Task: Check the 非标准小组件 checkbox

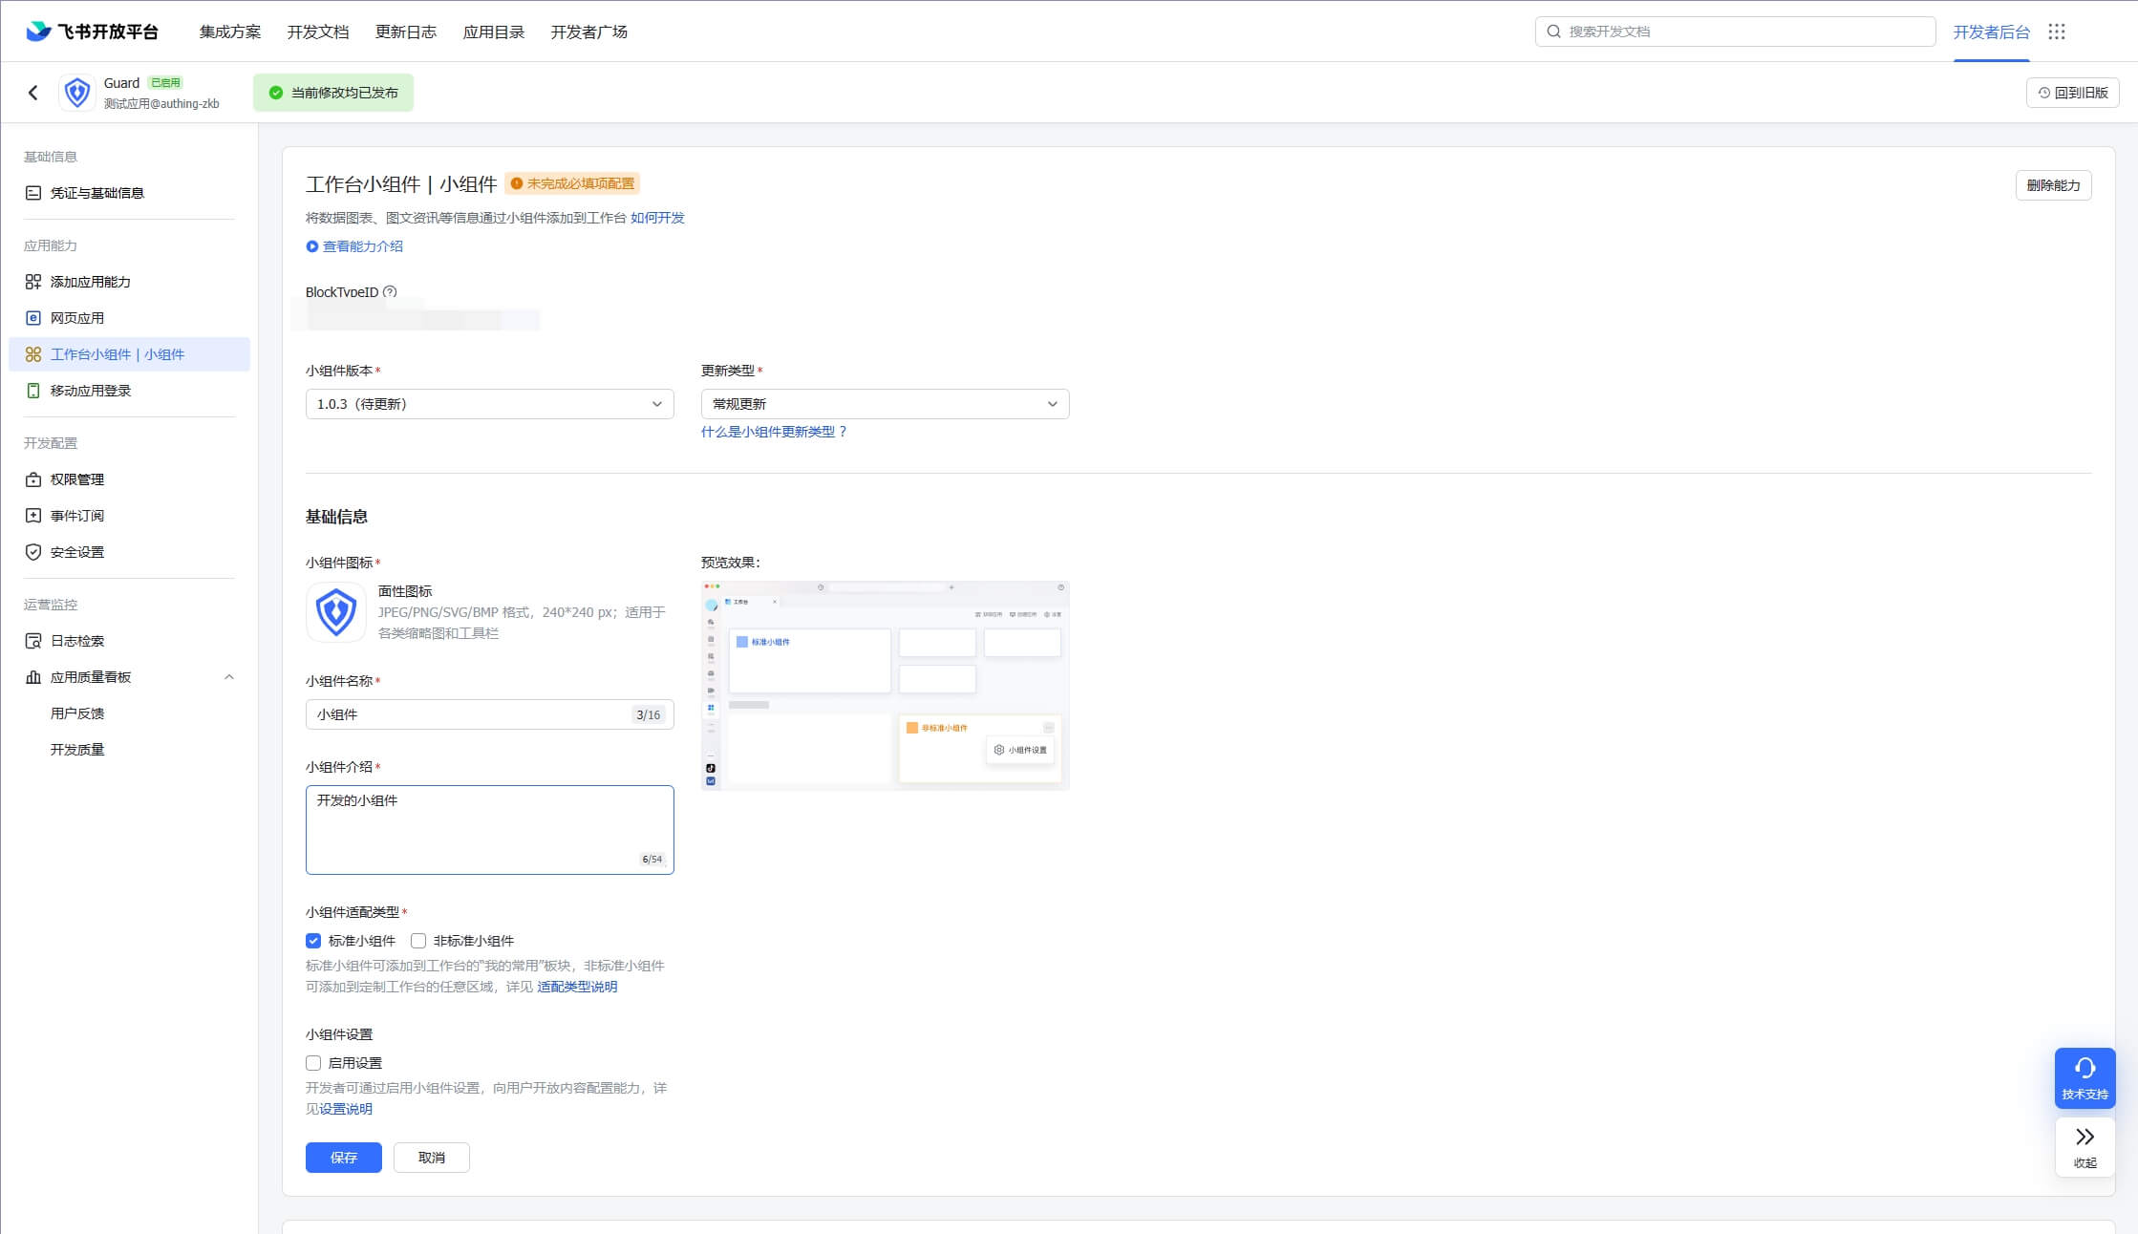Action: coord(418,941)
